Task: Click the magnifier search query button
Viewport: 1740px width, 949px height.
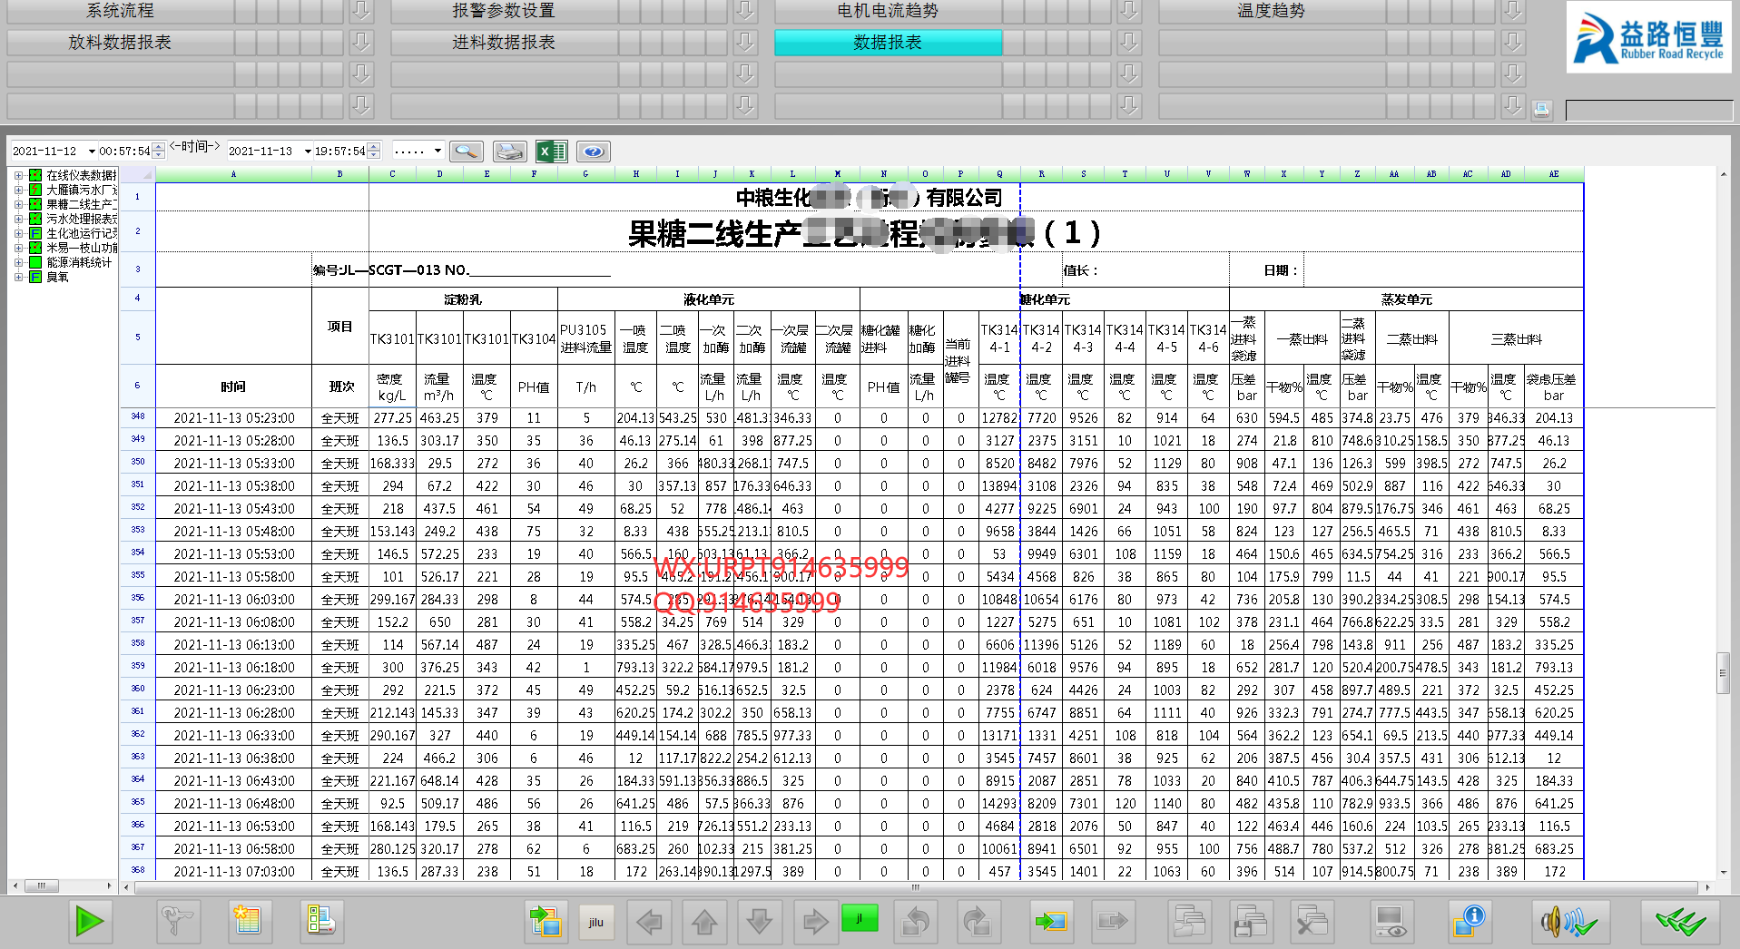Action: click(467, 152)
